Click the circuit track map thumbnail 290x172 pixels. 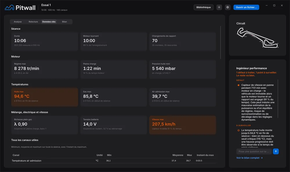click(258, 38)
